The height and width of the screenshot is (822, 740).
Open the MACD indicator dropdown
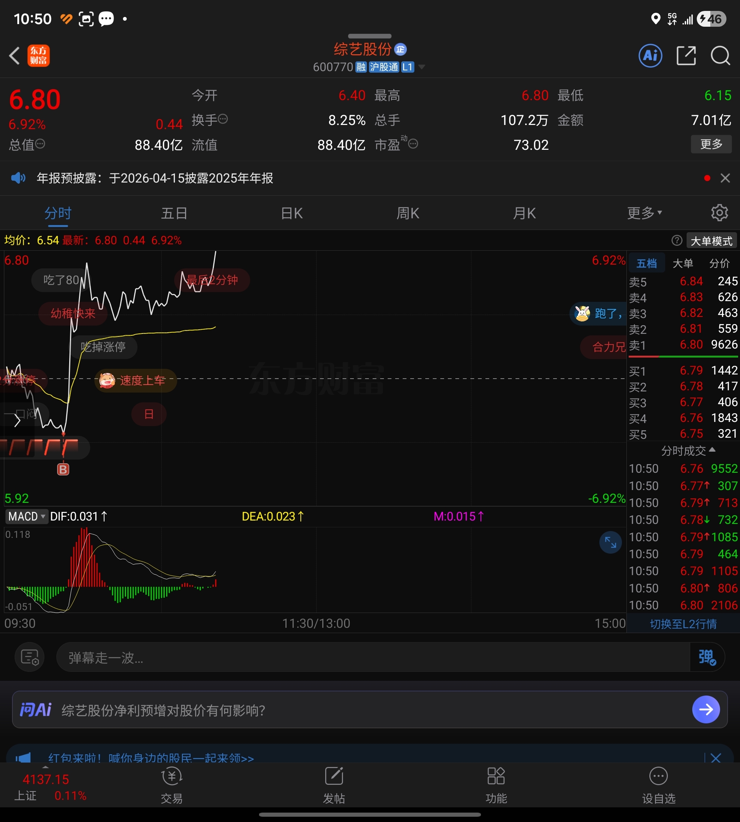[27, 516]
